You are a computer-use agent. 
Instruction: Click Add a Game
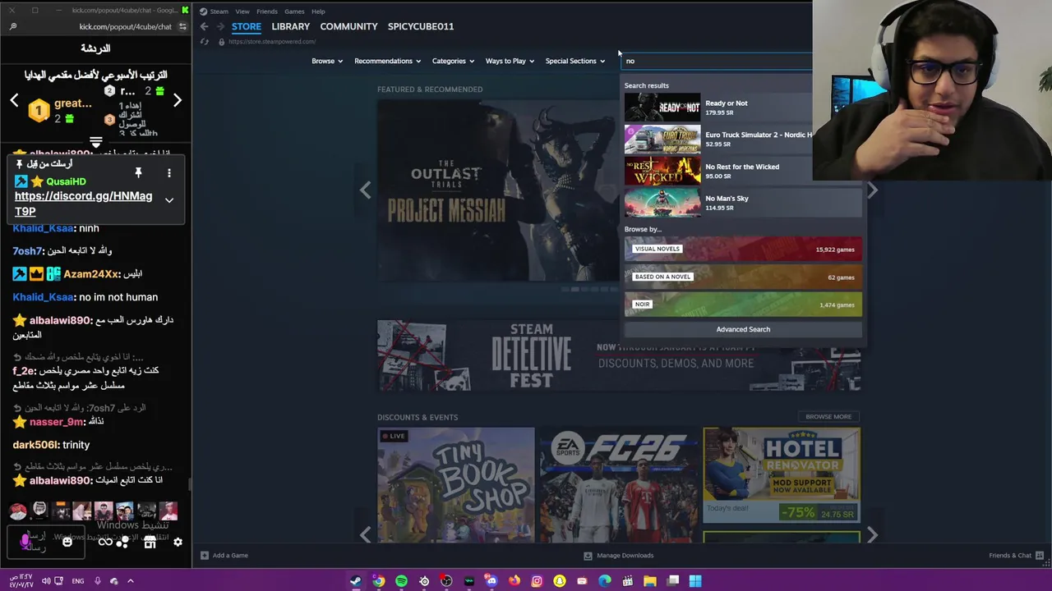(x=224, y=556)
